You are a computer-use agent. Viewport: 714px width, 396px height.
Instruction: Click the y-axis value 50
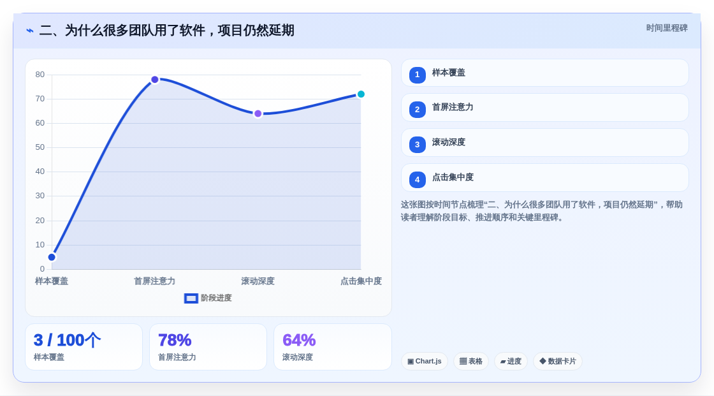40,147
